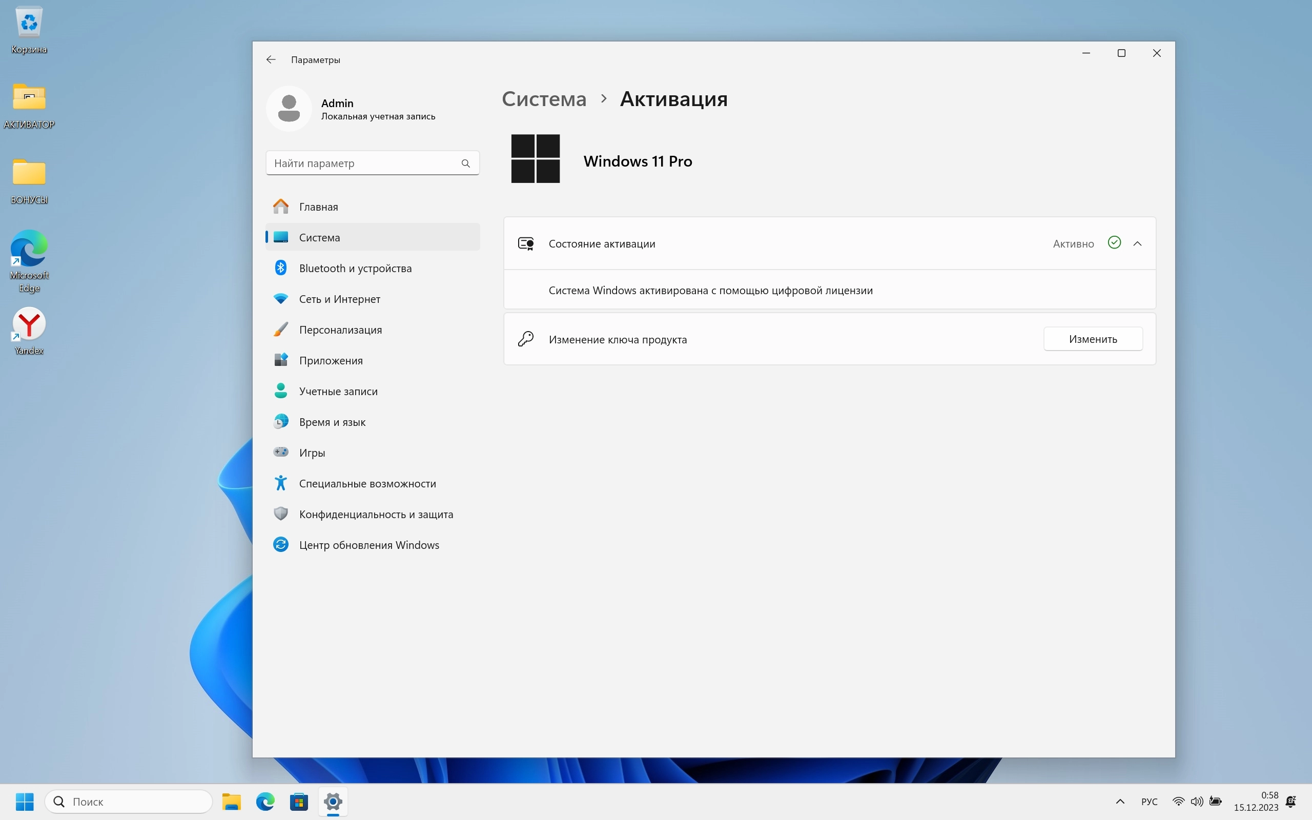Show hidden tray icons chevron
Screen dimensions: 1312x820
click(1120, 802)
